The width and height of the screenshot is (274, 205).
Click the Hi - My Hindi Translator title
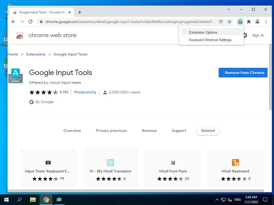coord(111,171)
